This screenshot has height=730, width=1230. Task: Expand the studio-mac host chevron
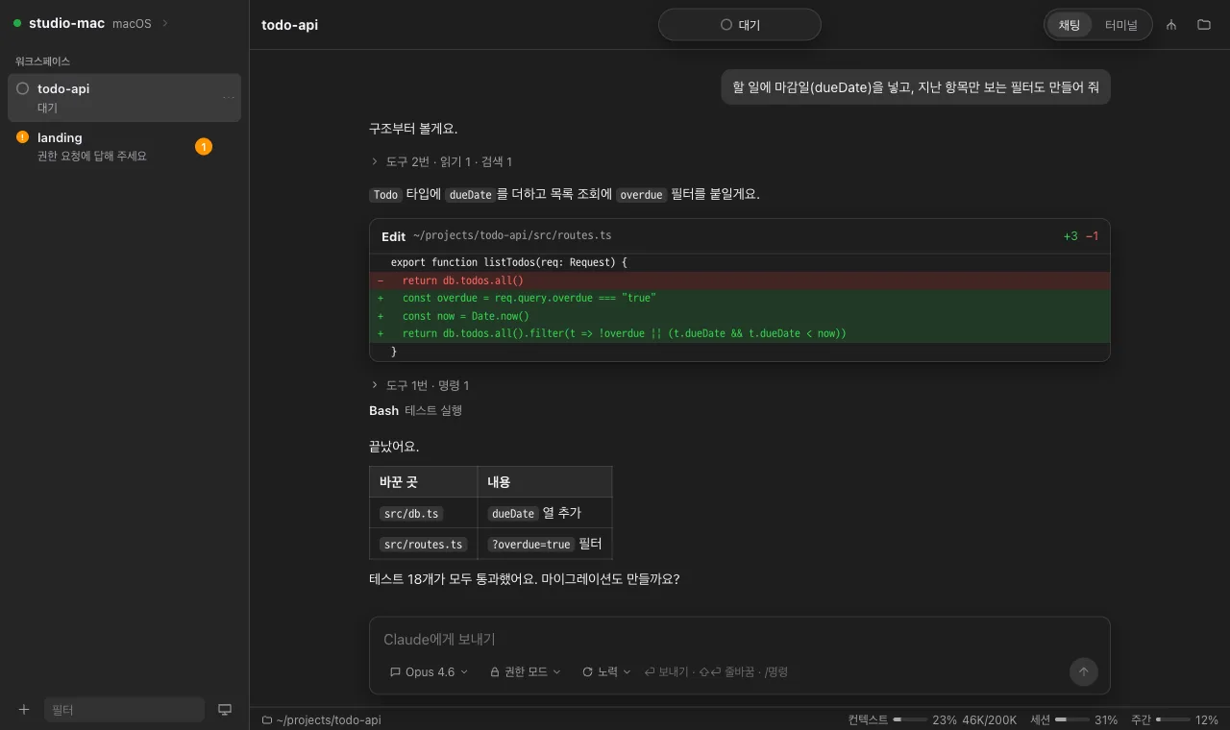[165, 23]
